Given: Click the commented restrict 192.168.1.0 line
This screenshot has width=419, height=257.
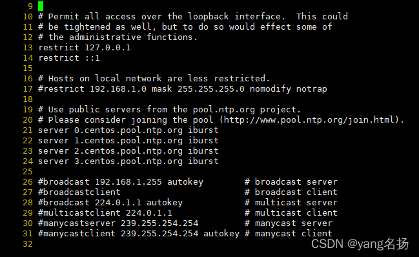Looking at the screenshot, I should click(x=183, y=89).
